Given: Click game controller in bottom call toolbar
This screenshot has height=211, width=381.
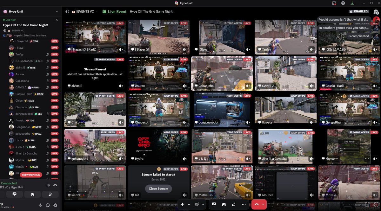Looking at the screenshot, I should (224, 204).
